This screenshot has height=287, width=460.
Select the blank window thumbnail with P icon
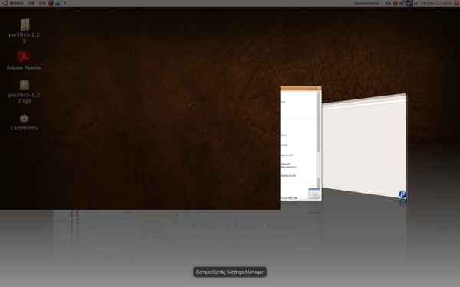[364, 146]
